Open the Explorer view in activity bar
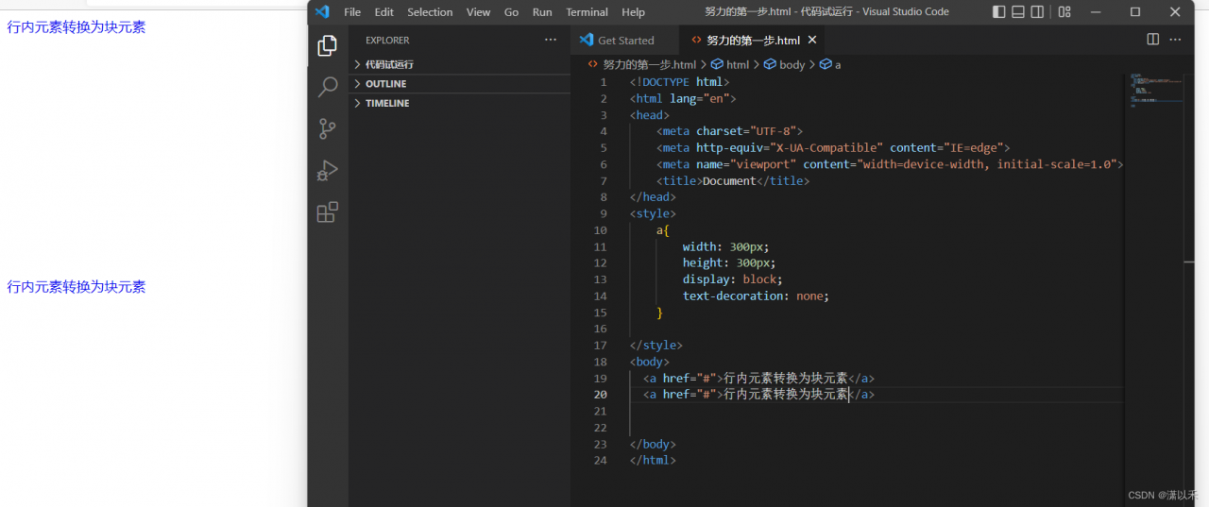Image resolution: width=1209 pixels, height=507 pixels. click(328, 46)
